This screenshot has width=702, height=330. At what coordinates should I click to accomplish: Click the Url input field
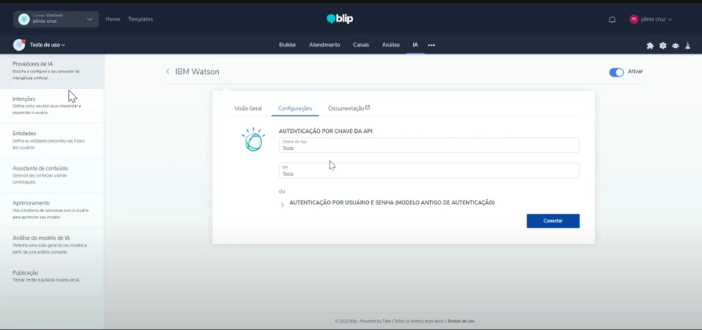[429, 170]
